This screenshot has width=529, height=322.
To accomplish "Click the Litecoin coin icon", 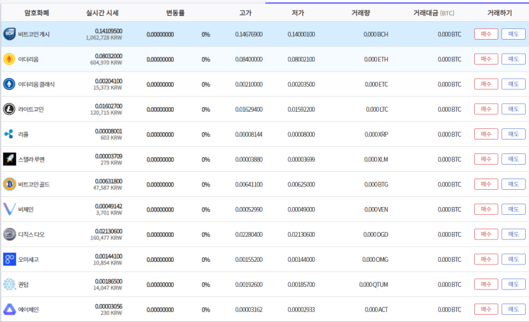I will 9,109.
